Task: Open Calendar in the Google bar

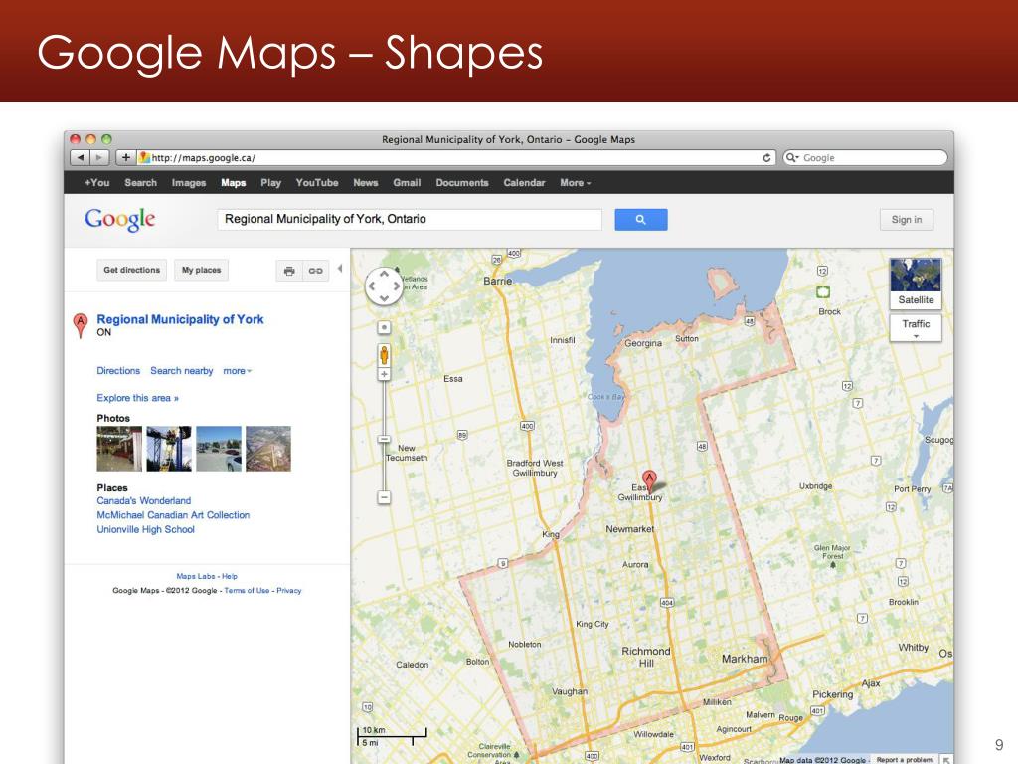Action: 524,183
